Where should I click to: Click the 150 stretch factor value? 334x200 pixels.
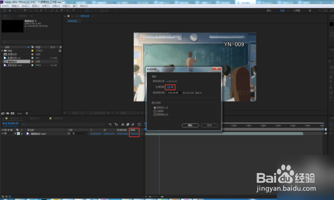[169, 87]
